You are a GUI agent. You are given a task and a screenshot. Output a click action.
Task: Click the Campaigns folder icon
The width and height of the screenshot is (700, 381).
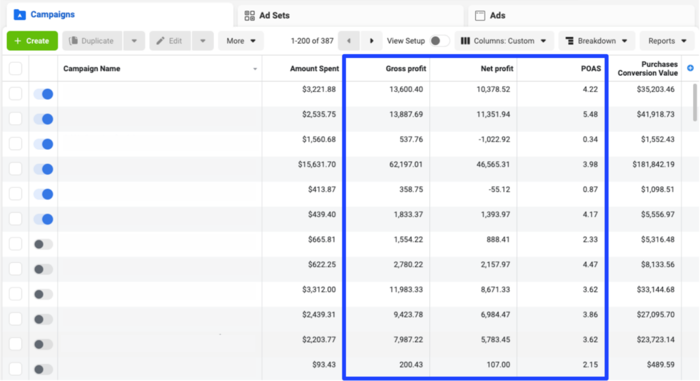click(x=20, y=15)
